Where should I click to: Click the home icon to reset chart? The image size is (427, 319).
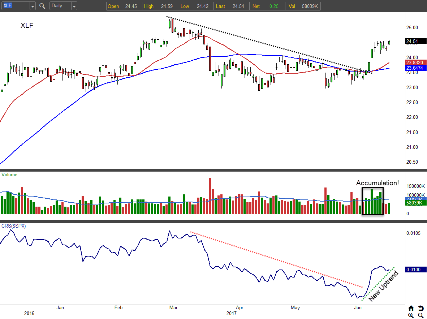pyautogui.click(x=411, y=308)
